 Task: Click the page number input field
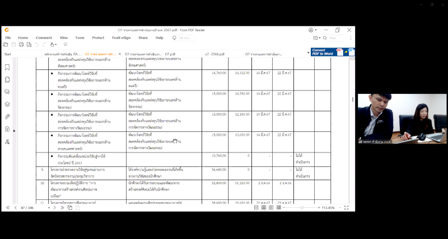point(29,207)
